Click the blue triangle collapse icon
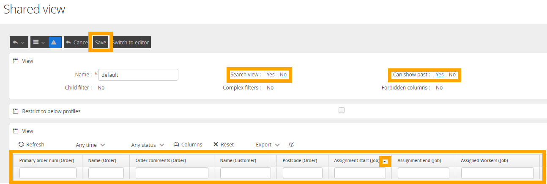Viewport: 547px width, 184px height. tap(54, 42)
